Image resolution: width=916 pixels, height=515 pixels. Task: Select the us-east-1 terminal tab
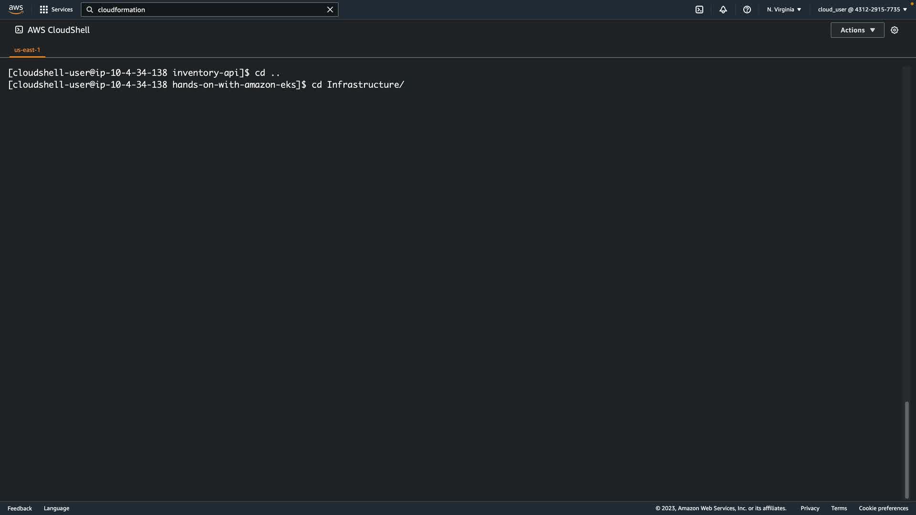[27, 50]
